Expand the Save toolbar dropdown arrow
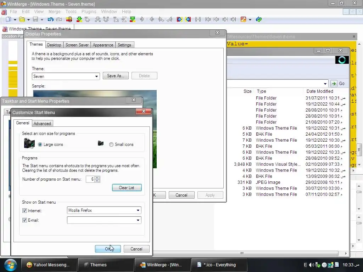Image resolution: width=363 pixels, height=272 pixels. pos(42,20)
